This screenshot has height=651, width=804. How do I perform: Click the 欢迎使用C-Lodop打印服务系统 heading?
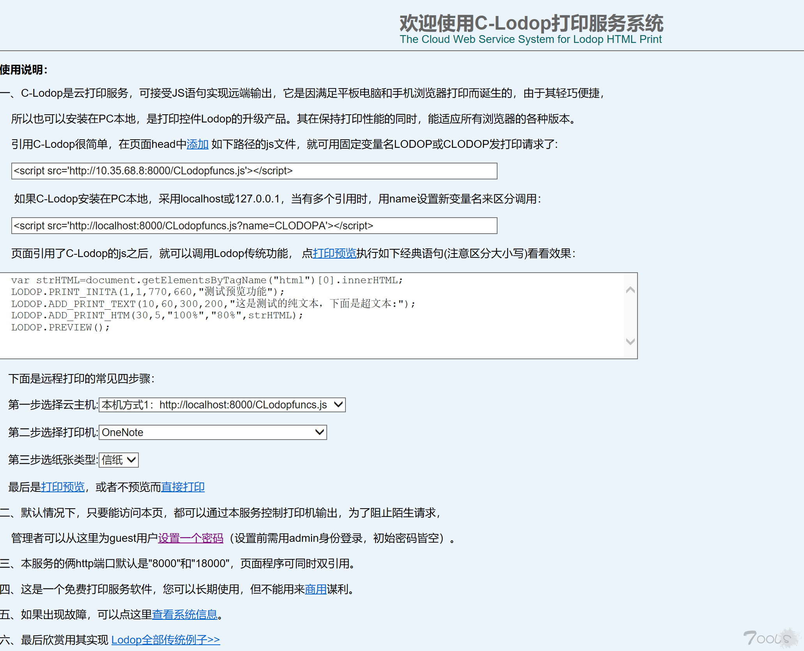pyautogui.click(x=531, y=23)
